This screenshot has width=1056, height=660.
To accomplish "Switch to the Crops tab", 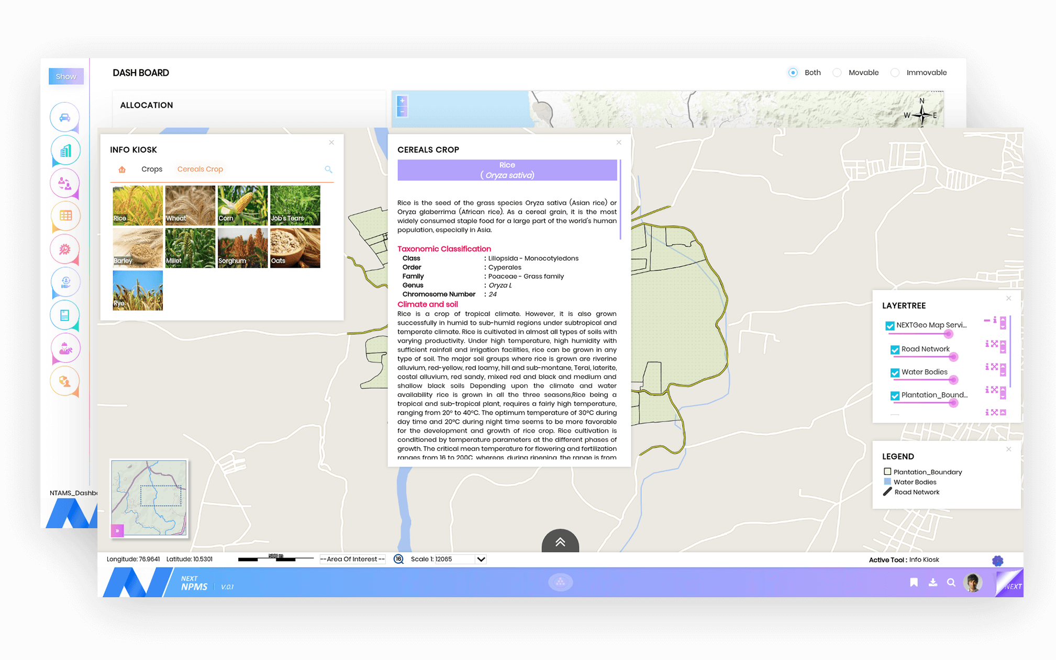I will pos(152,169).
